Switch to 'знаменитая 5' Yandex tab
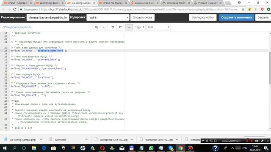 click(x=144, y=3)
